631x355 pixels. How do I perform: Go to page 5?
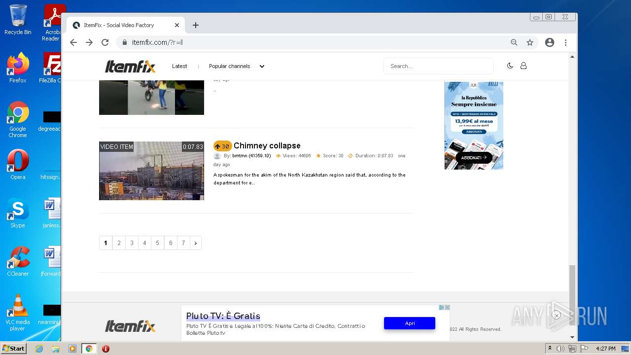(x=157, y=243)
